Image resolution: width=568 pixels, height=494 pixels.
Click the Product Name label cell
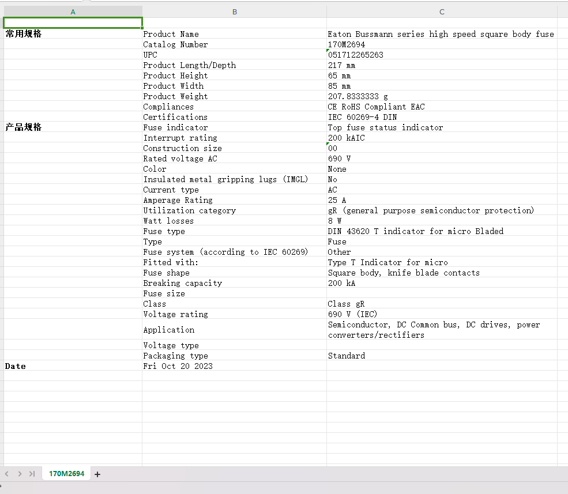pyautogui.click(x=234, y=33)
